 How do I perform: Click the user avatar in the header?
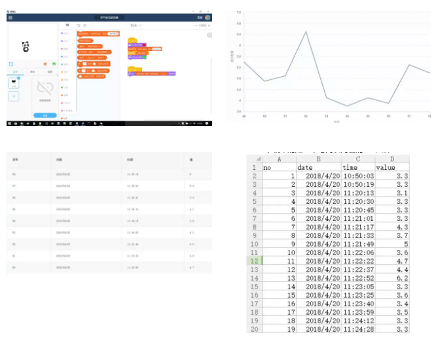(x=208, y=18)
